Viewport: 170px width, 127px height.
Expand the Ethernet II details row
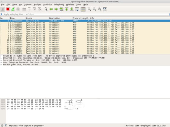[1, 58]
